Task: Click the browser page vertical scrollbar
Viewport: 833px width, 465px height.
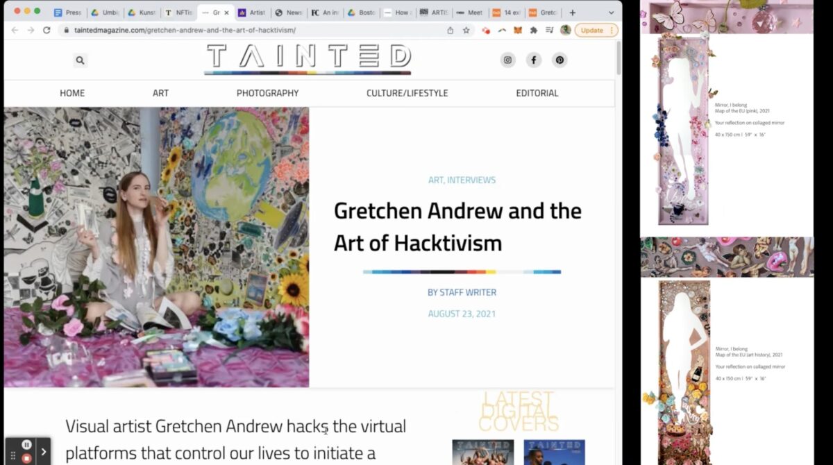Action: (619, 59)
